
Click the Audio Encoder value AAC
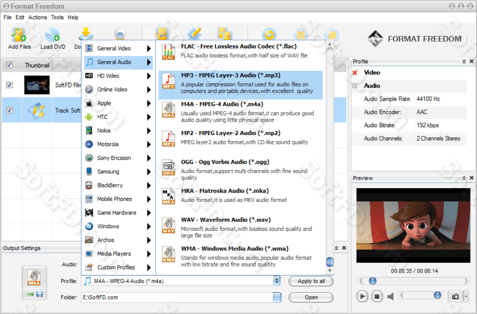422,112
